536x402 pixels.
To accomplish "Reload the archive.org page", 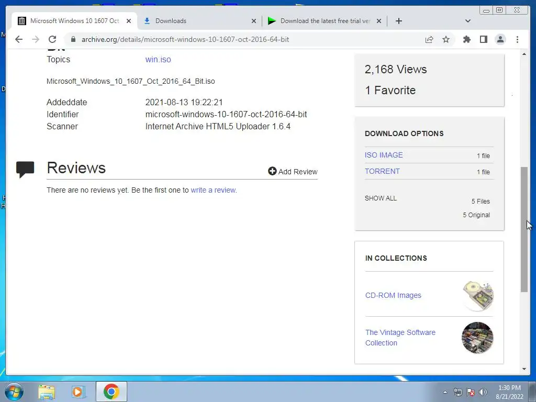I will pos(52,39).
